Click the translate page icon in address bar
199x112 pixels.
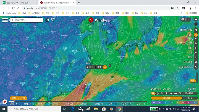(x=172, y=8)
